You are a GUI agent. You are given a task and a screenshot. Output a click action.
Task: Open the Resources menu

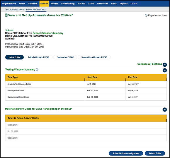[x=103, y=4]
